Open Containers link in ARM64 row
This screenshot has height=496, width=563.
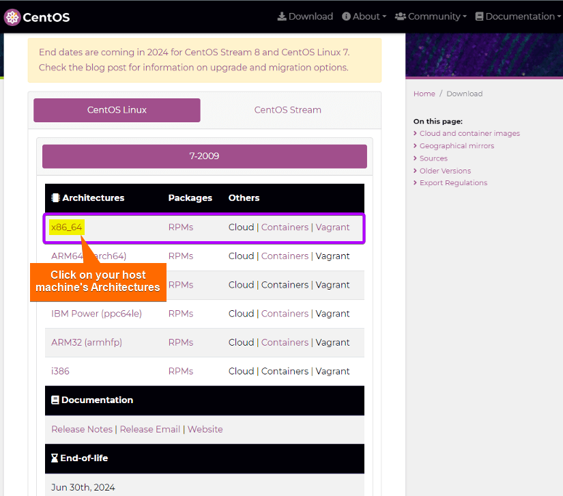(285, 256)
